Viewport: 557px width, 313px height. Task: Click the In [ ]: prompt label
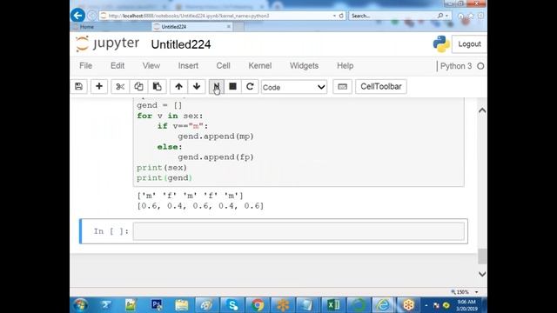pos(111,231)
